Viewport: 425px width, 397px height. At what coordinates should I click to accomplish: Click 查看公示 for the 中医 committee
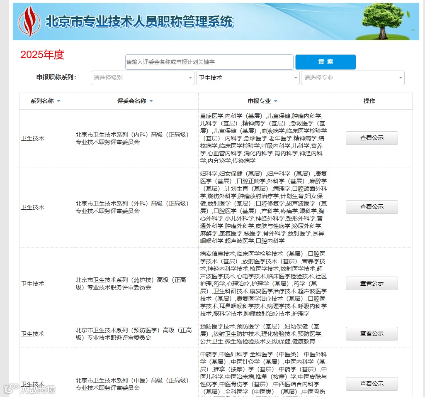[x=372, y=384]
